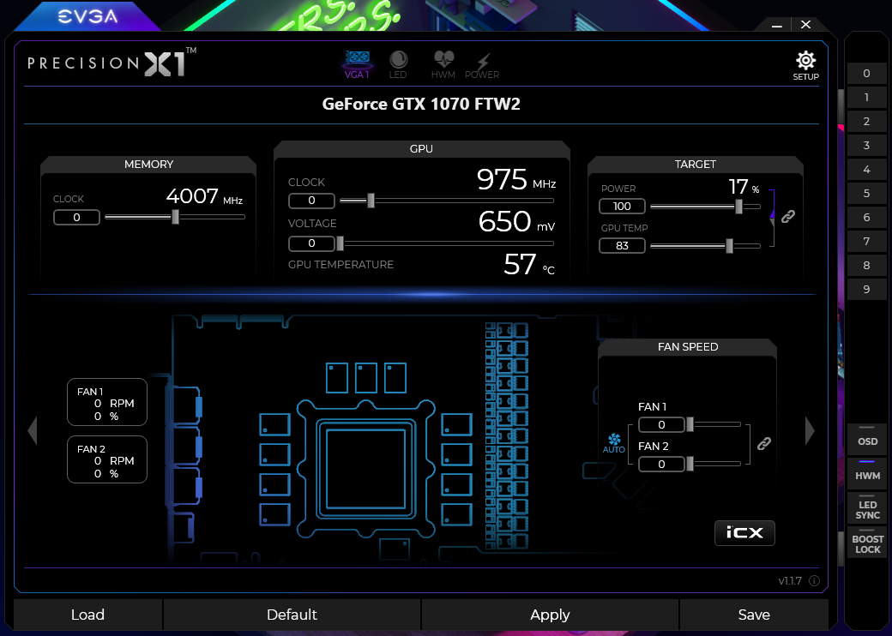
Task: Toggle BOOST LOCK
Action: click(867, 543)
